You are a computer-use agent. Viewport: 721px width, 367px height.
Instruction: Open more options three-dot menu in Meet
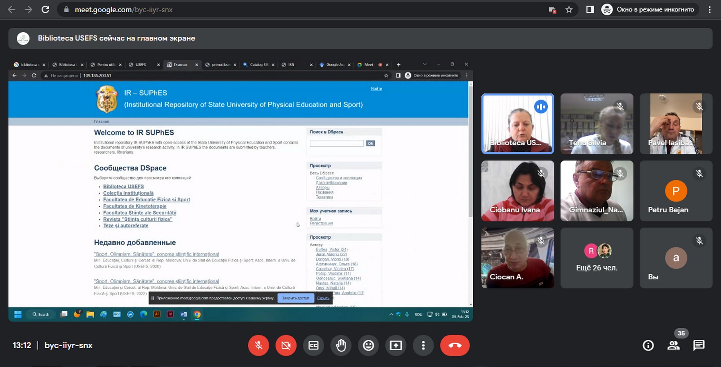pos(423,345)
